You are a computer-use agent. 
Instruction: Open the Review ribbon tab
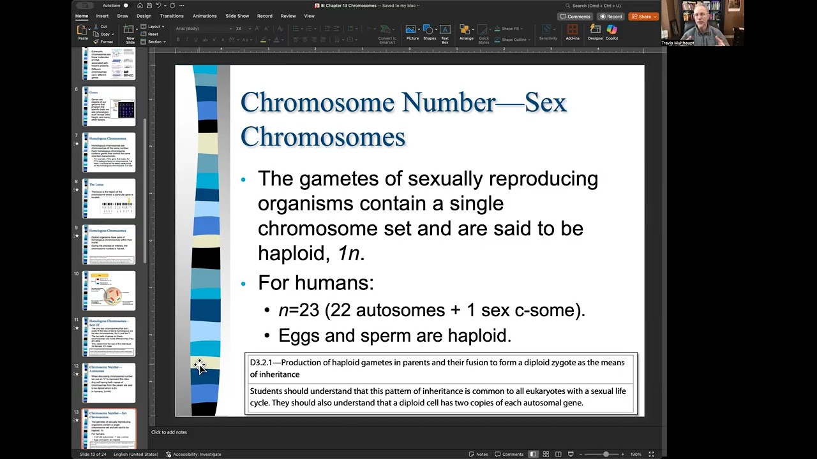[288, 16]
